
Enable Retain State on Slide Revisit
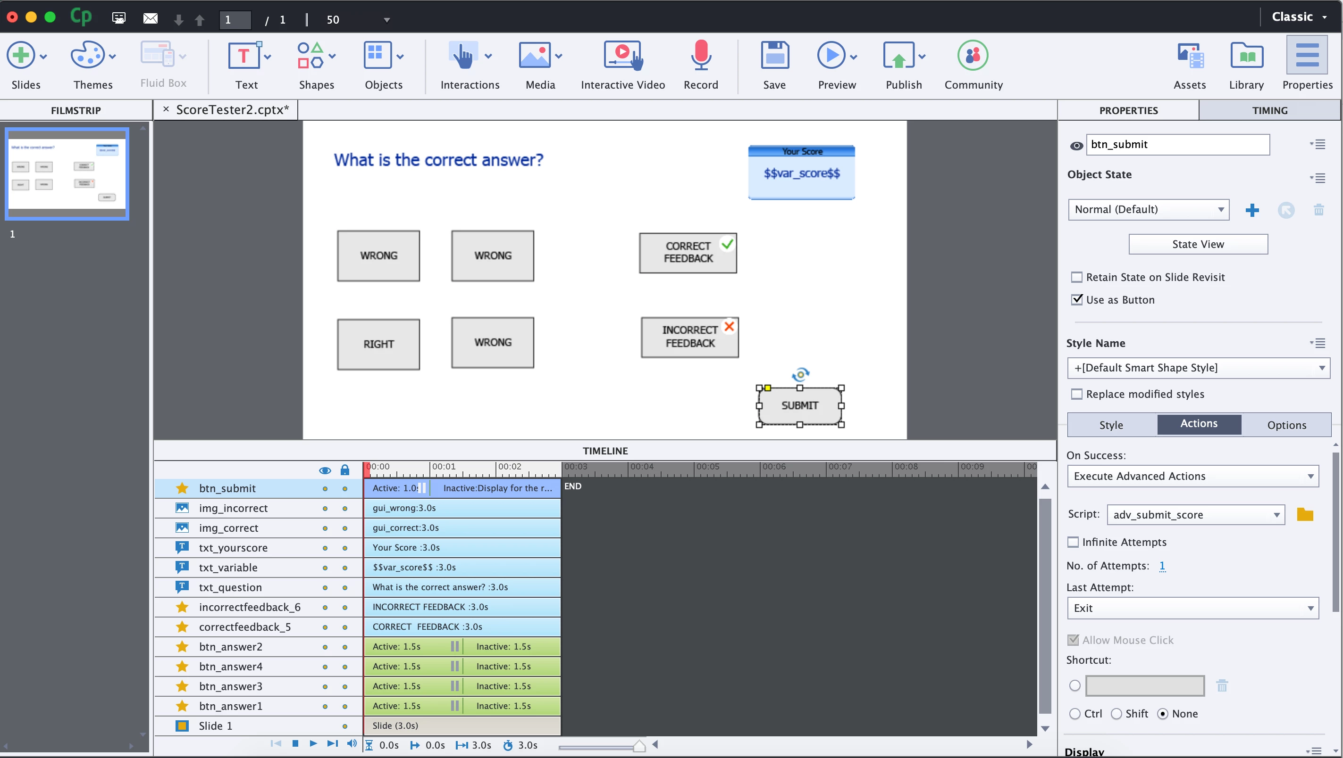(x=1076, y=277)
